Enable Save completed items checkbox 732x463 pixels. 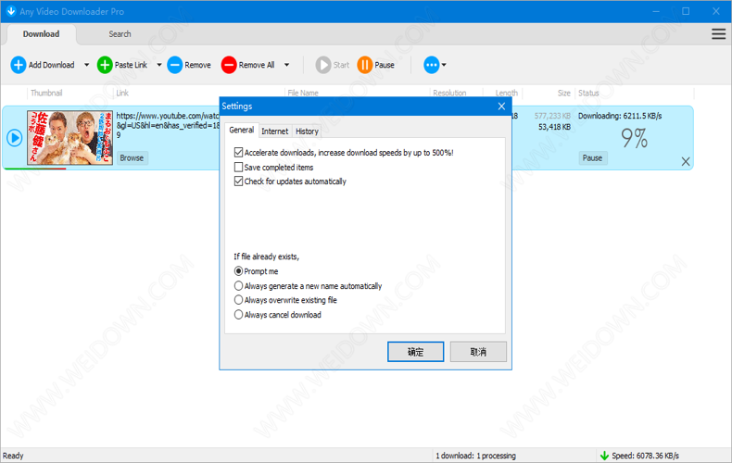pyautogui.click(x=238, y=167)
